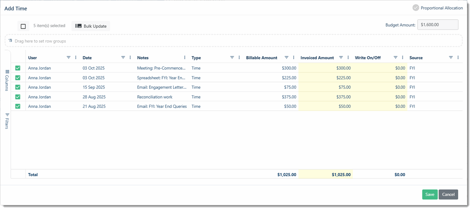Click the filter icon in User column

pyautogui.click(x=69, y=58)
